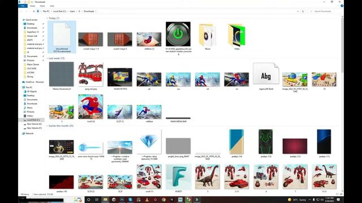The width and height of the screenshot is (362, 203).
Task: Open the UNITY pinned folder
Action: pos(30,40)
